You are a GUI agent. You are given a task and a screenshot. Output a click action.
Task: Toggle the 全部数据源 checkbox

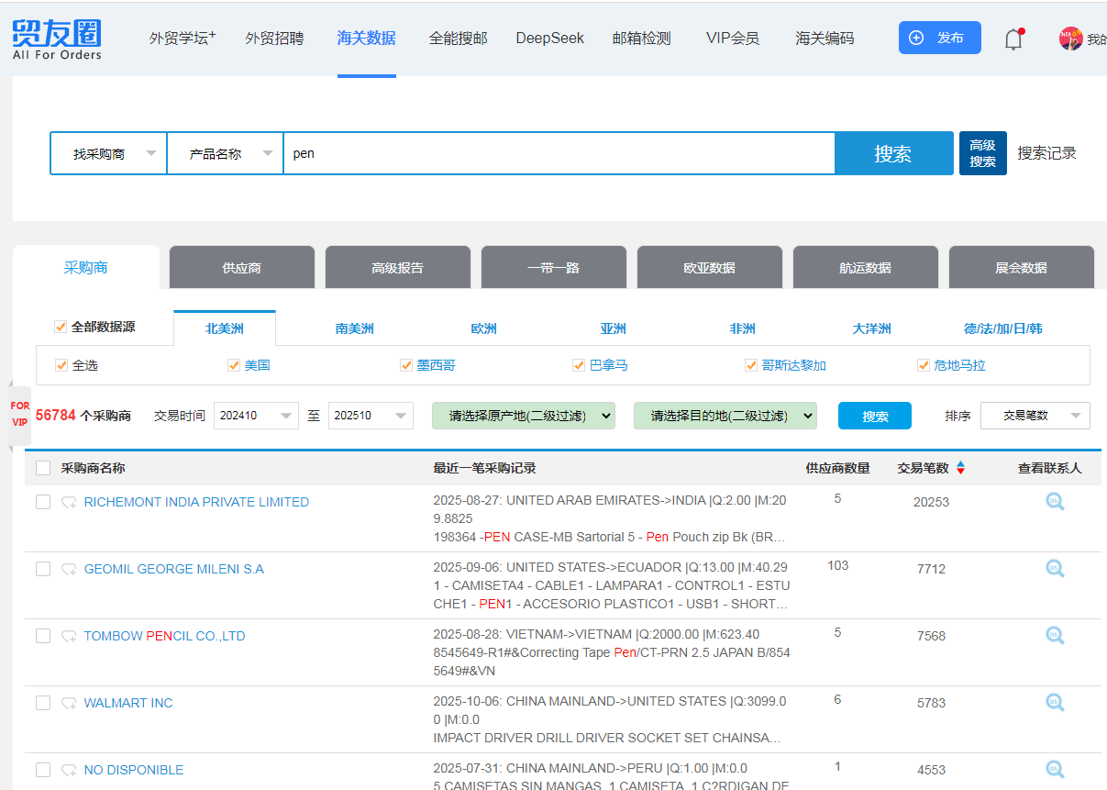(x=61, y=327)
